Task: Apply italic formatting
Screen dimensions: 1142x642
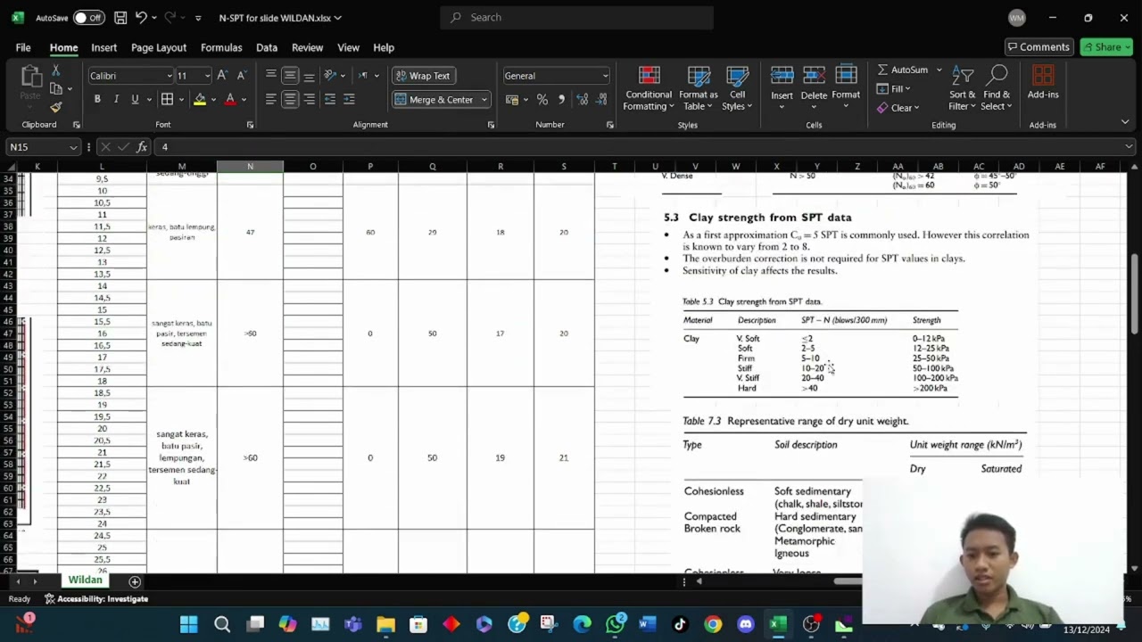Action: 116,99
